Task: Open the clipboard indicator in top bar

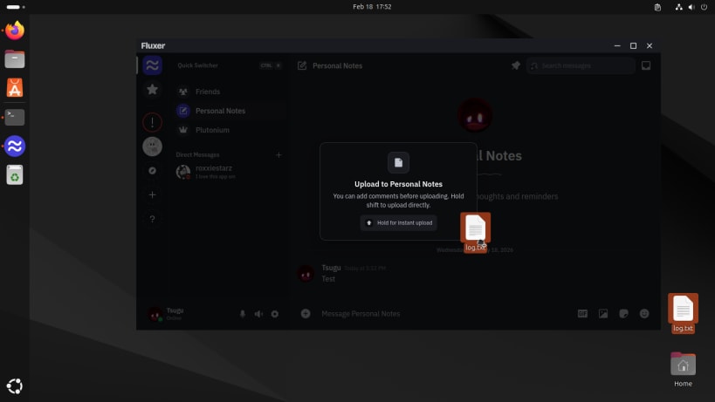Action: (657, 7)
